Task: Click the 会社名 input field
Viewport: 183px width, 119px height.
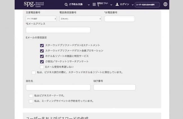Action: (58, 87)
